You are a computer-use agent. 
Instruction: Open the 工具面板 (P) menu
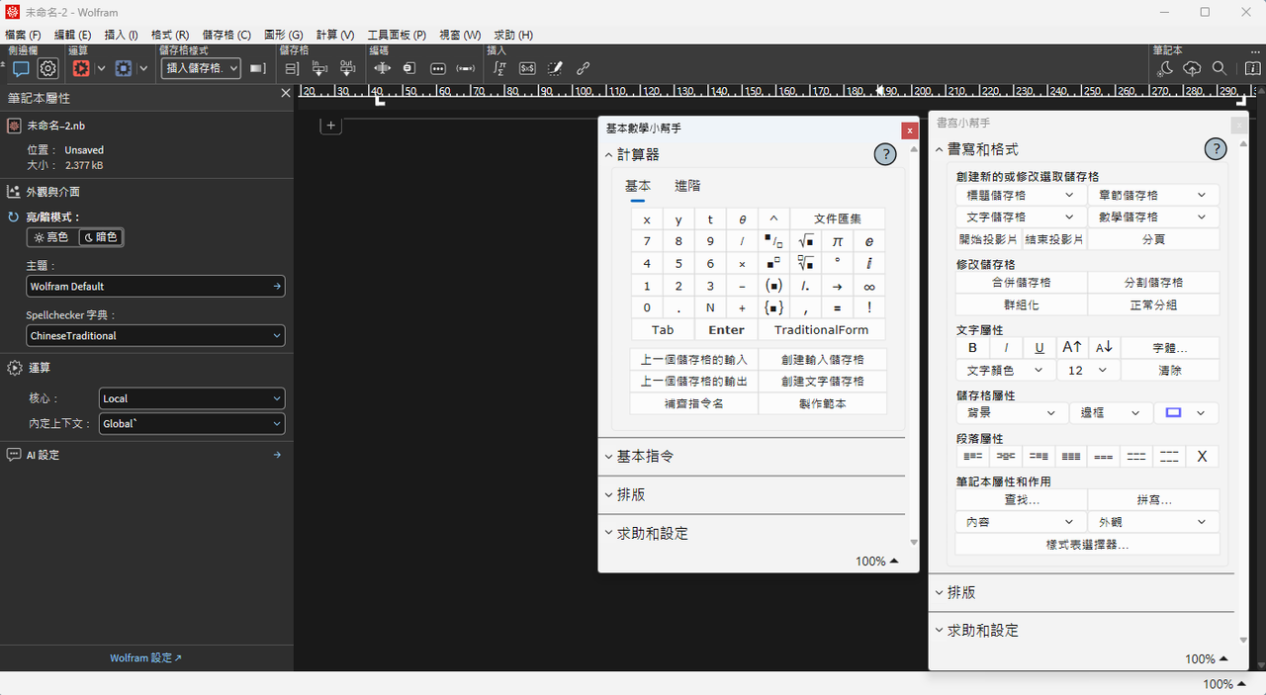(397, 35)
